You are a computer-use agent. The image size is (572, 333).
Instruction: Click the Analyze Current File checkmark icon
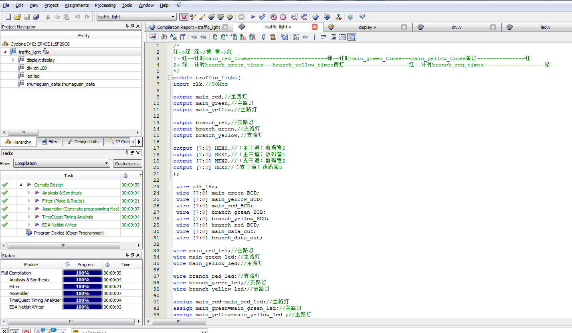(285, 37)
